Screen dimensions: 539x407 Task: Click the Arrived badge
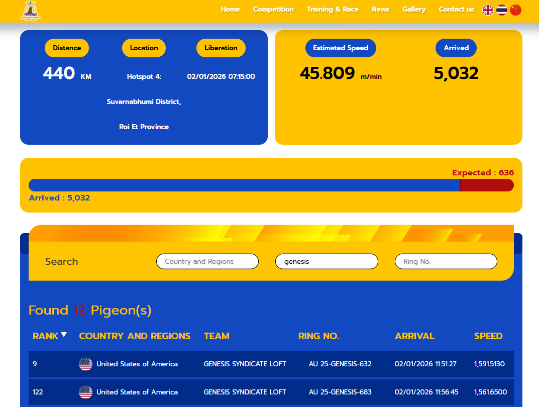pos(456,48)
